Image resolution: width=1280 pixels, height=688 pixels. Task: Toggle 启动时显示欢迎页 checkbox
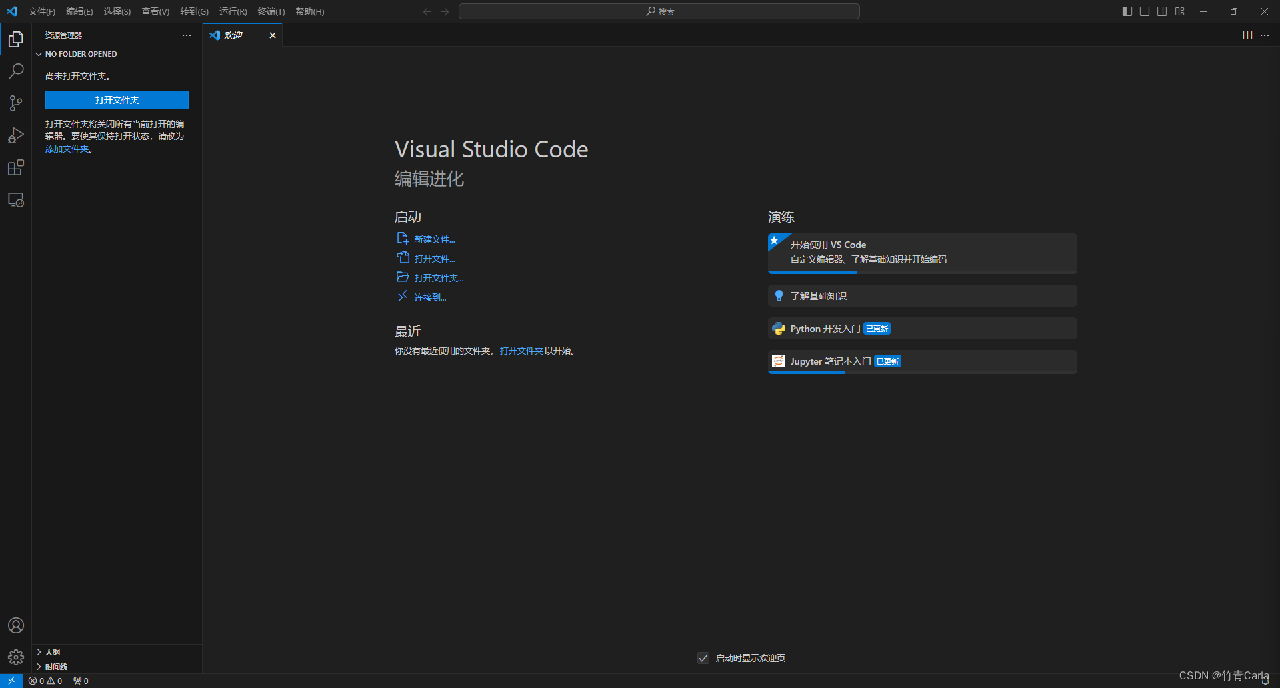(703, 658)
